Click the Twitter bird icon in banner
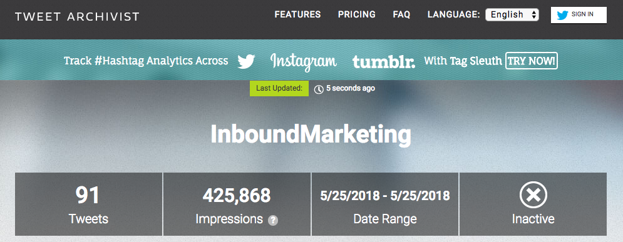The height and width of the screenshot is (242, 623). pos(246,61)
